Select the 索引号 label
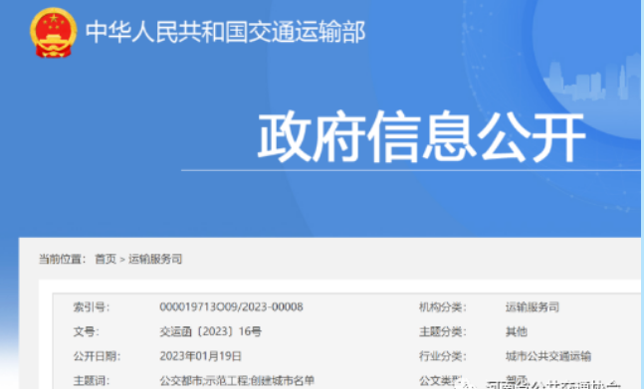 92,307
